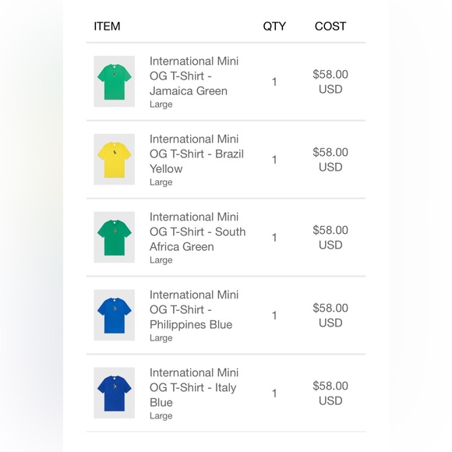Click the COST column header

[x=330, y=26]
